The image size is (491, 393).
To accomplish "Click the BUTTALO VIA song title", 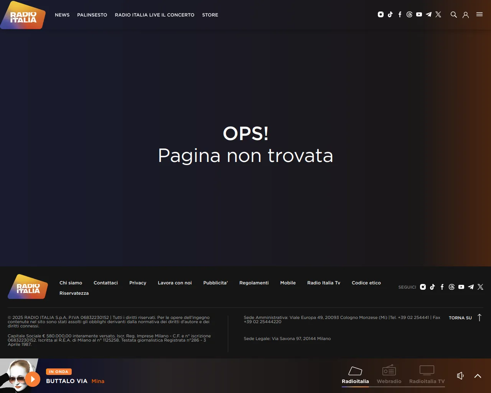I will pyautogui.click(x=67, y=381).
